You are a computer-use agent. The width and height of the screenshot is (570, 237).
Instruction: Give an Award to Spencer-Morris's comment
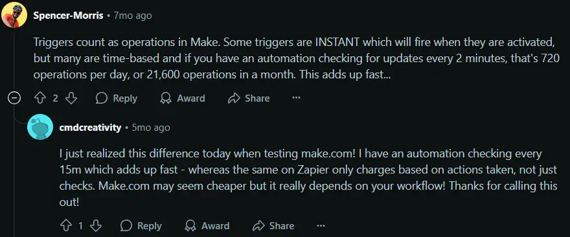183,98
